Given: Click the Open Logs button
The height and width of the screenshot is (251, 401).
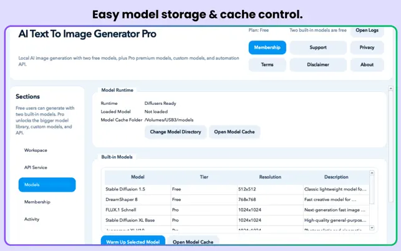Looking at the screenshot, I should [367, 31].
